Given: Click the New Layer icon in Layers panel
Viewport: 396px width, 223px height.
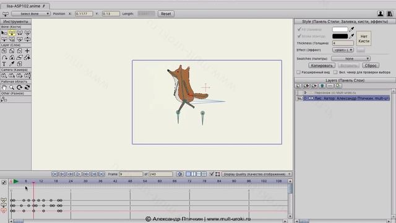Looking at the screenshot, I should [298, 86].
